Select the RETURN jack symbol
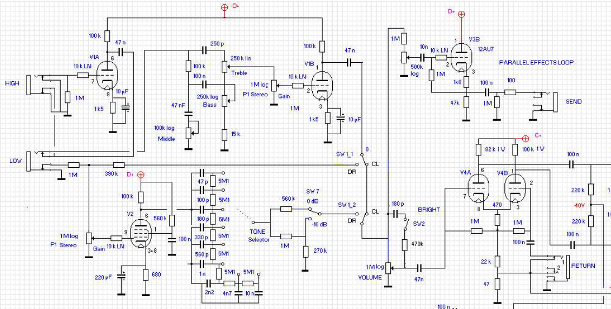The image size is (611, 309). 567,266
